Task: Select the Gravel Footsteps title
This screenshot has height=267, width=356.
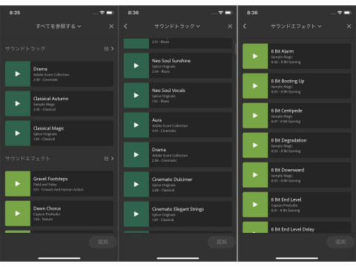Action: point(50,179)
